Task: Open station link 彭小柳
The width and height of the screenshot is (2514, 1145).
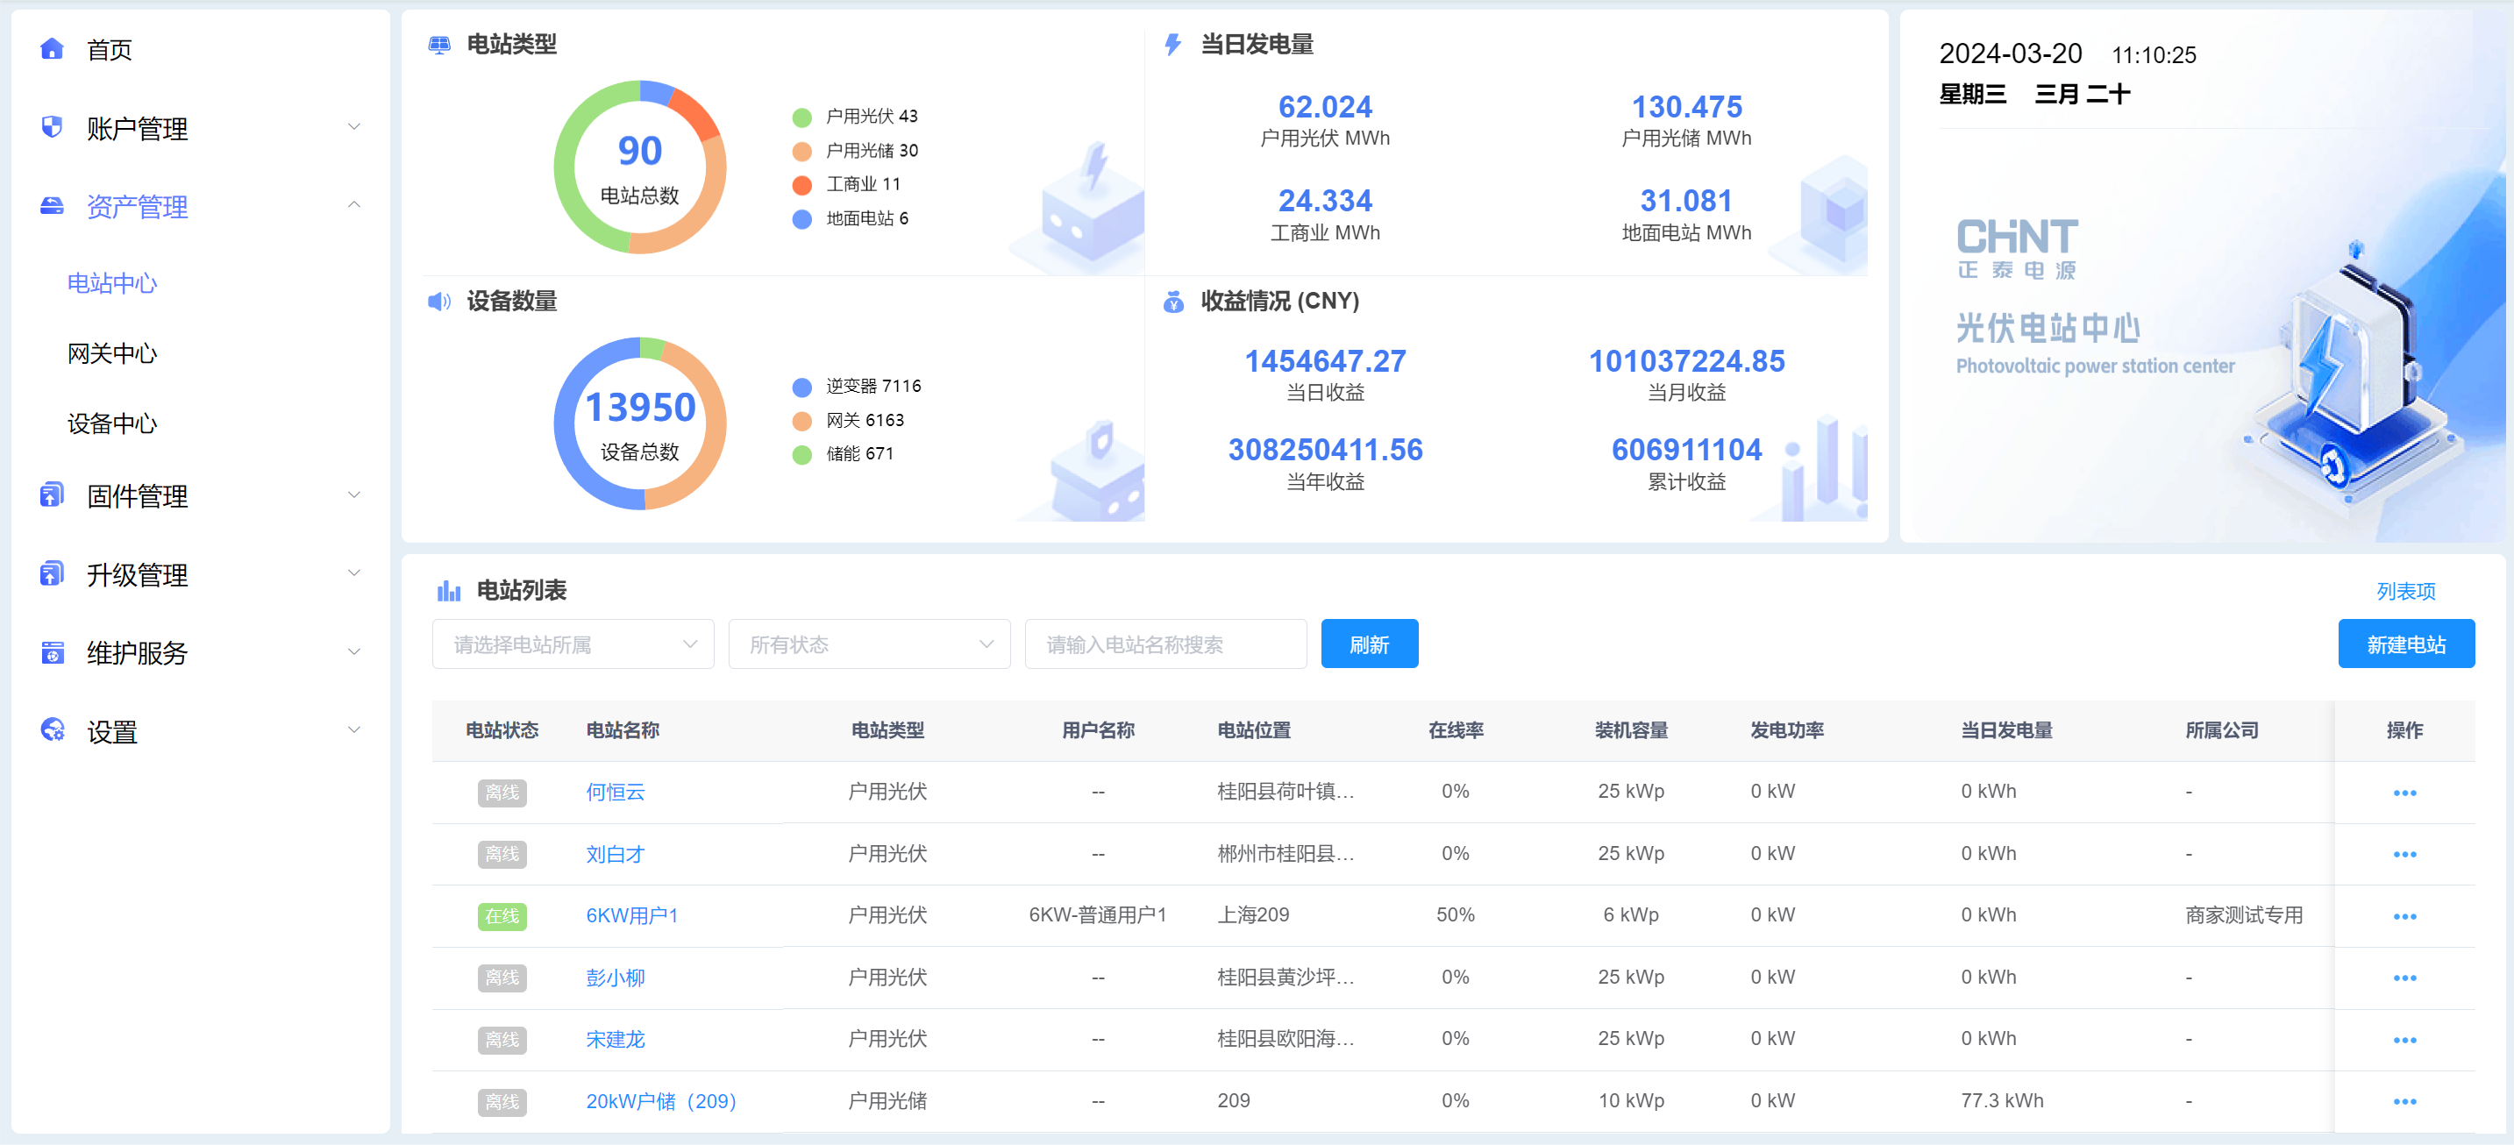Action: coord(615,978)
